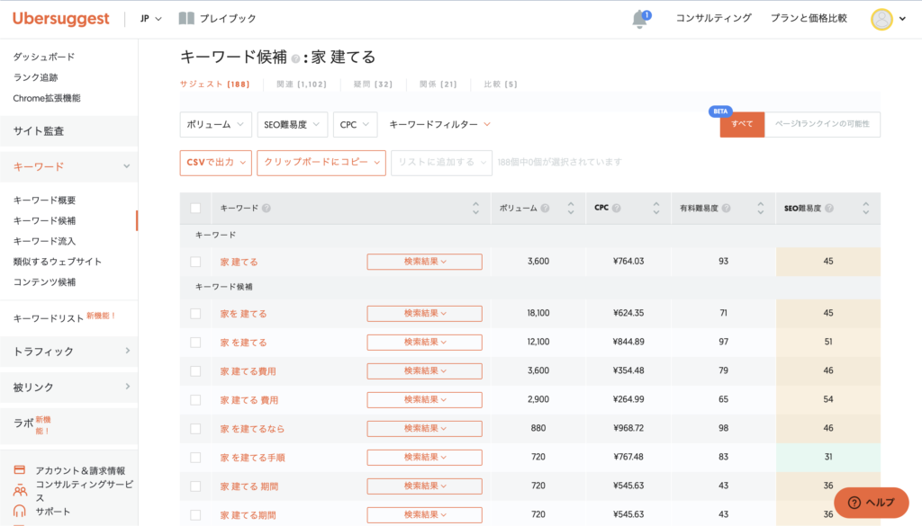922x526 pixels.
Task: Click the Ubersuggest logo
Action: coord(60,19)
